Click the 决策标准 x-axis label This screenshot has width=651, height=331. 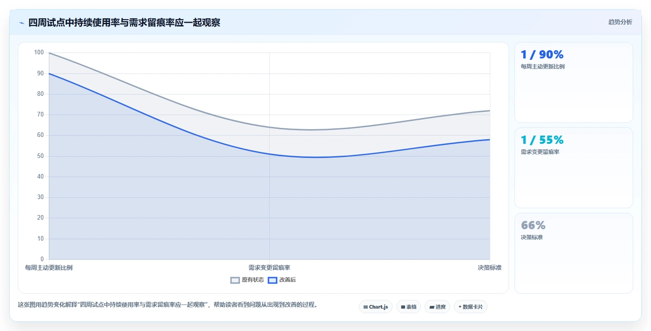pyautogui.click(x=489, y=268)
